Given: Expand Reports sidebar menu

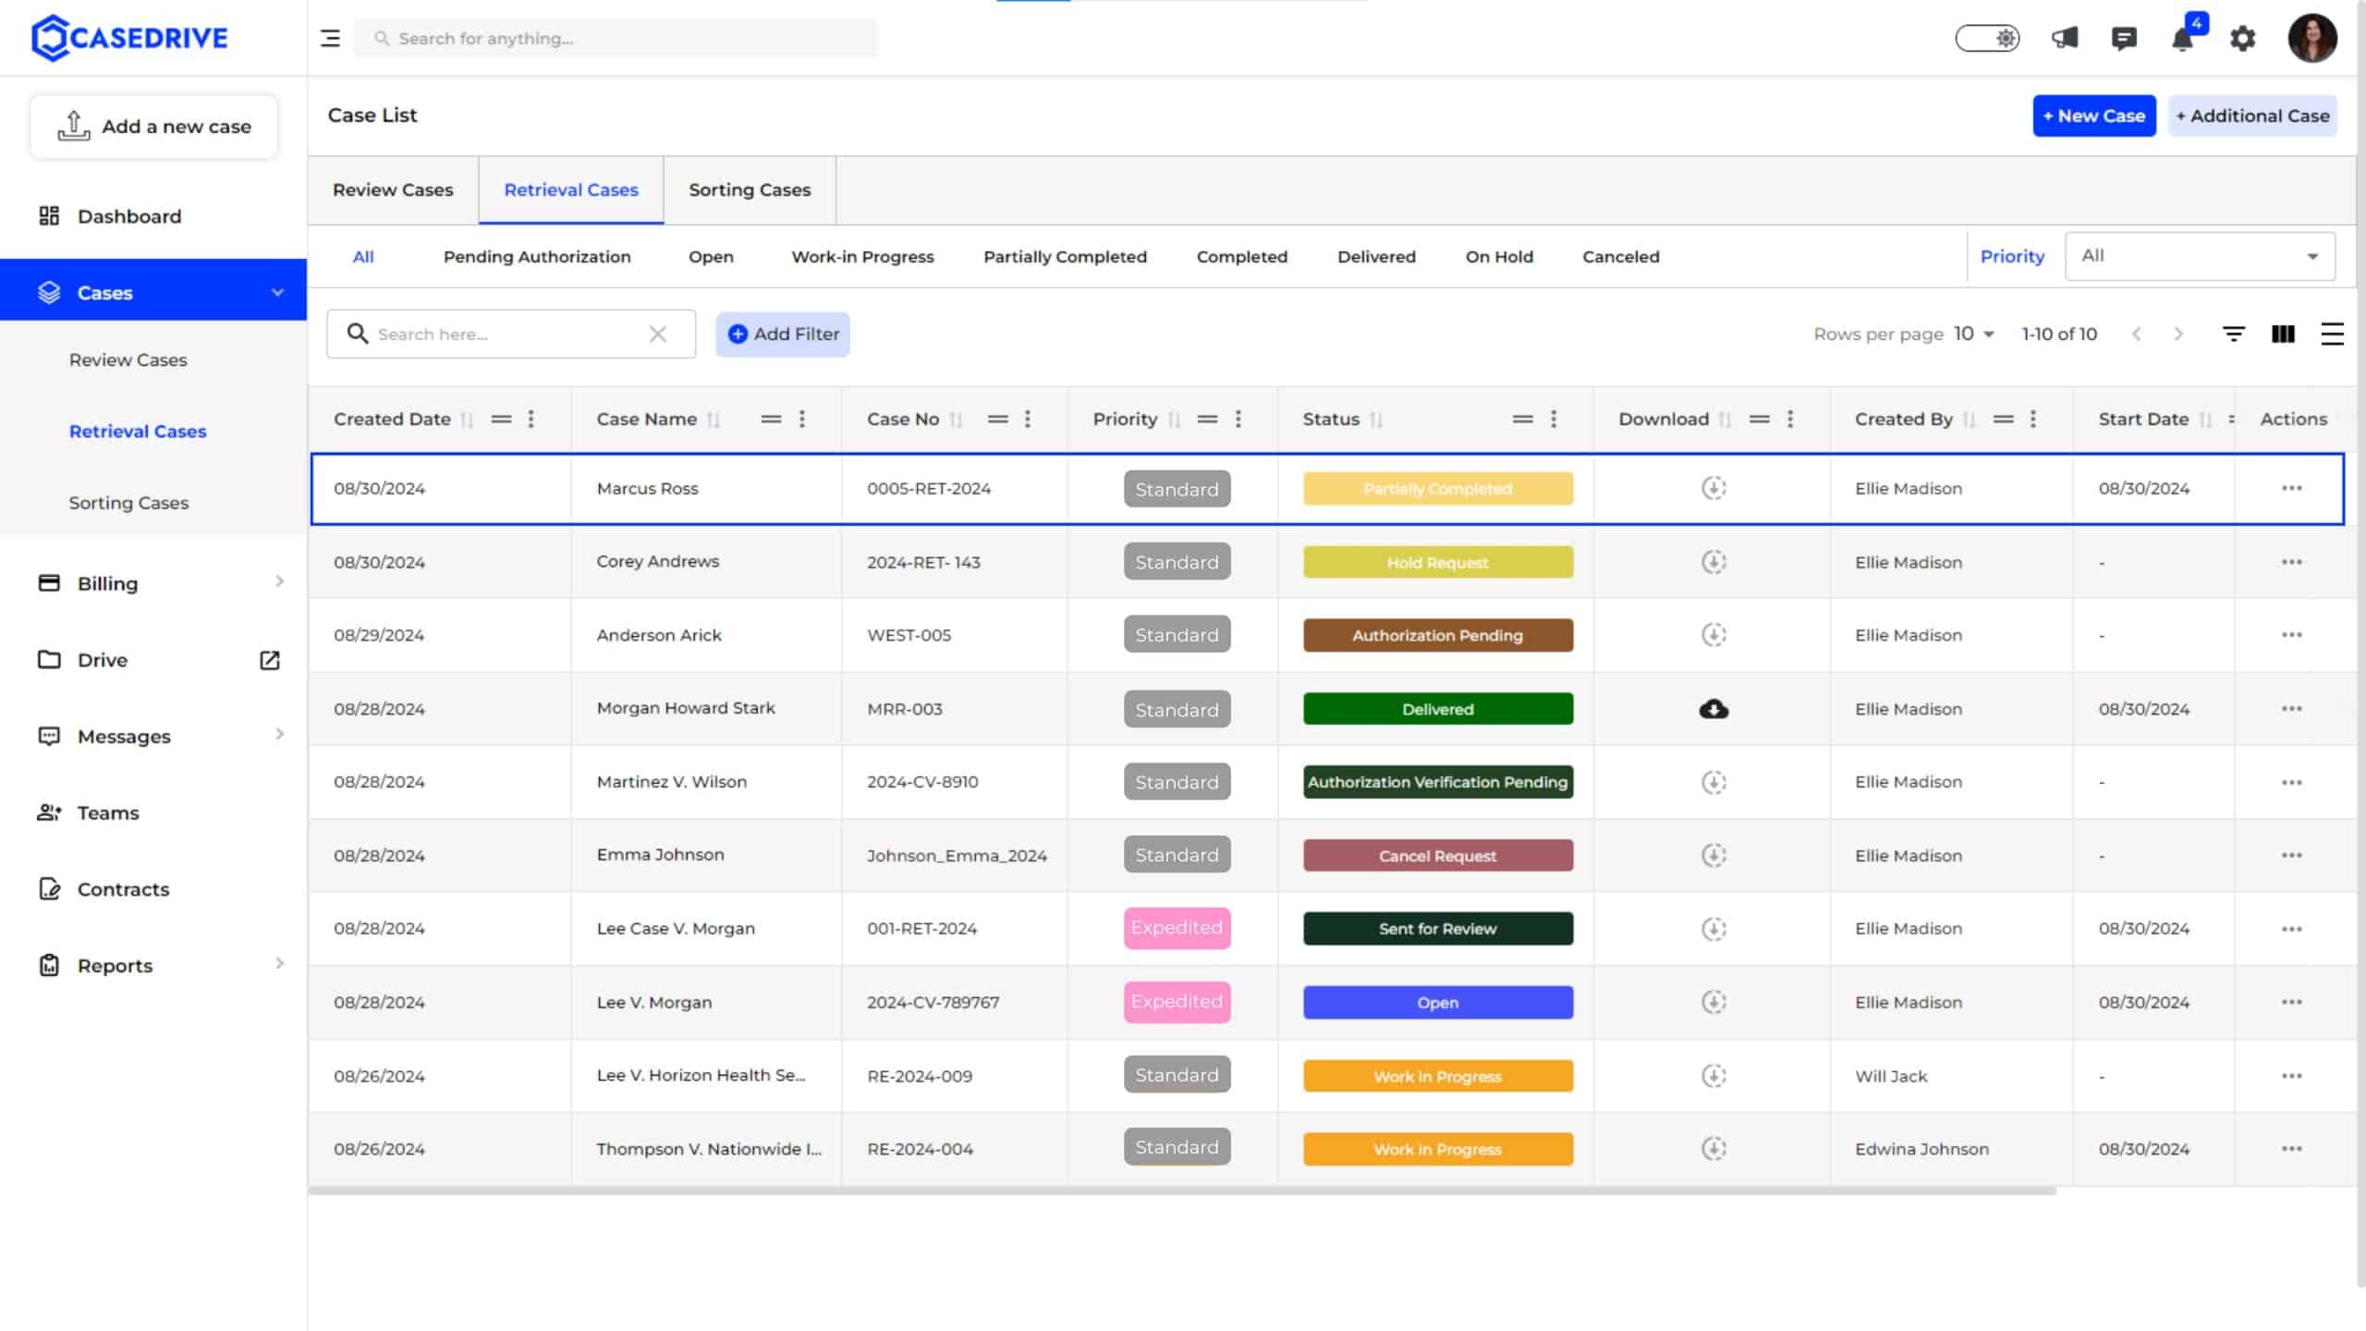Looking at the screenshot, I should tap(279, 963).
